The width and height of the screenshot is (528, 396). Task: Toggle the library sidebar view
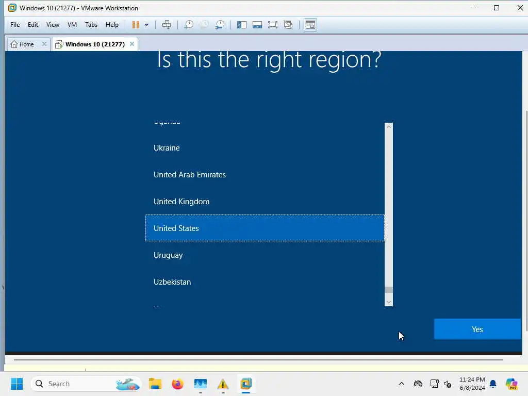[242, 25]
